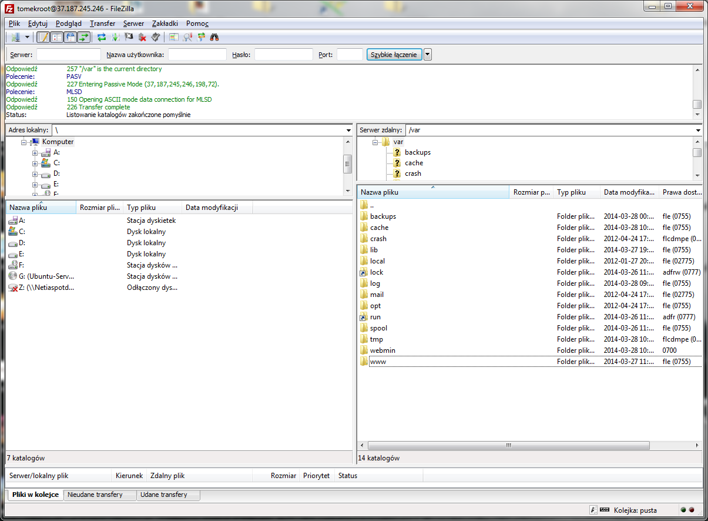Open the Transfer menu
708x521 pixels.
coord(103,24)
